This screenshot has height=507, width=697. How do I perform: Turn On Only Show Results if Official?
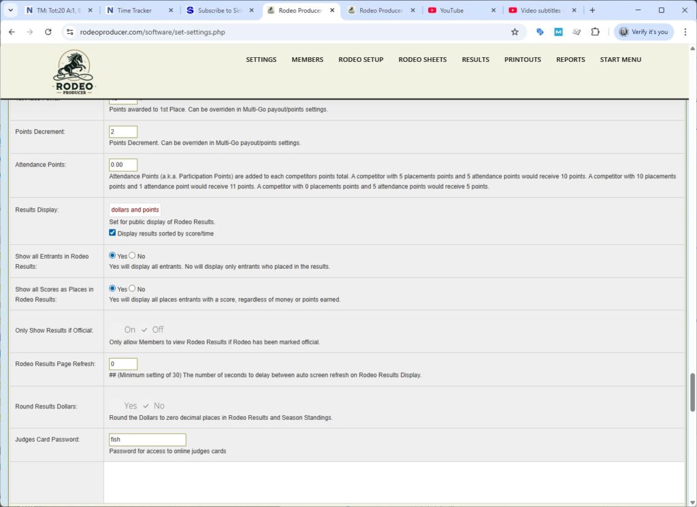[x=129, y=329]
